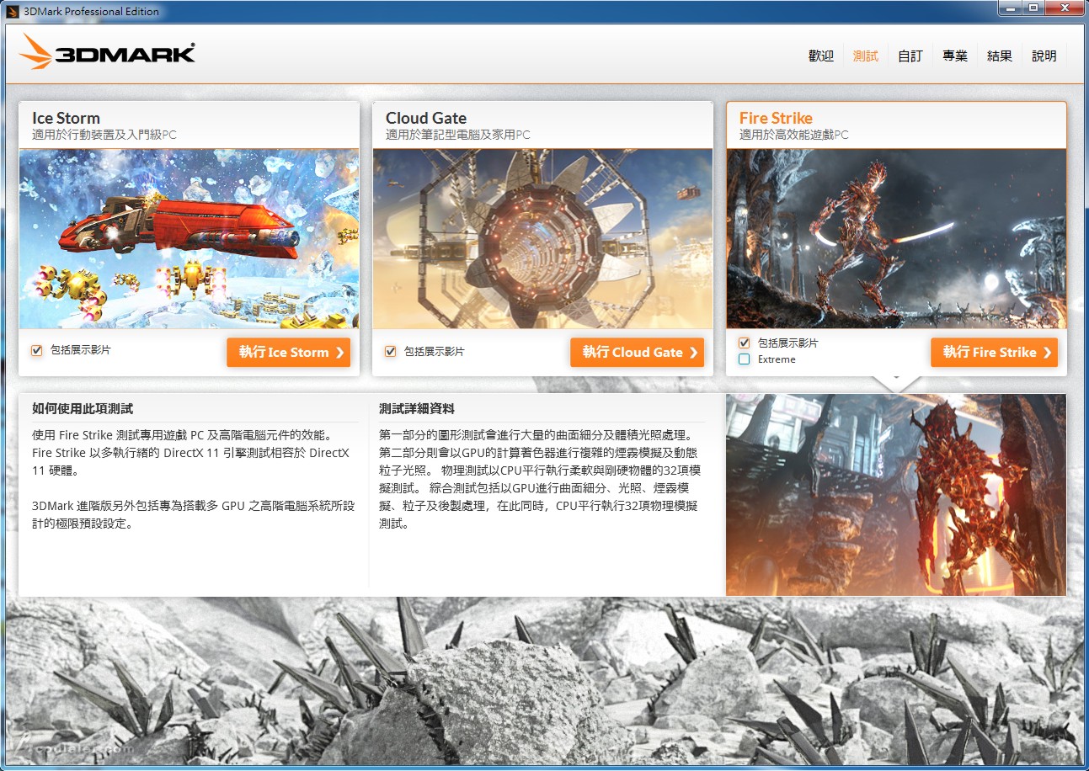Minimize the 3DMark window
This screenshot has width=1089, height=771.
(x=1009, y=8)
